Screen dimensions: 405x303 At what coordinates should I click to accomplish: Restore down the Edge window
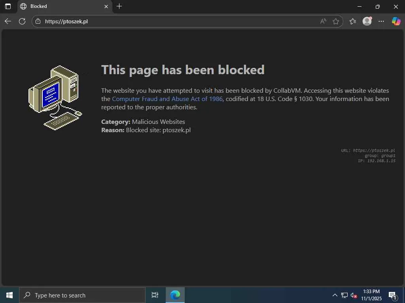377,6
